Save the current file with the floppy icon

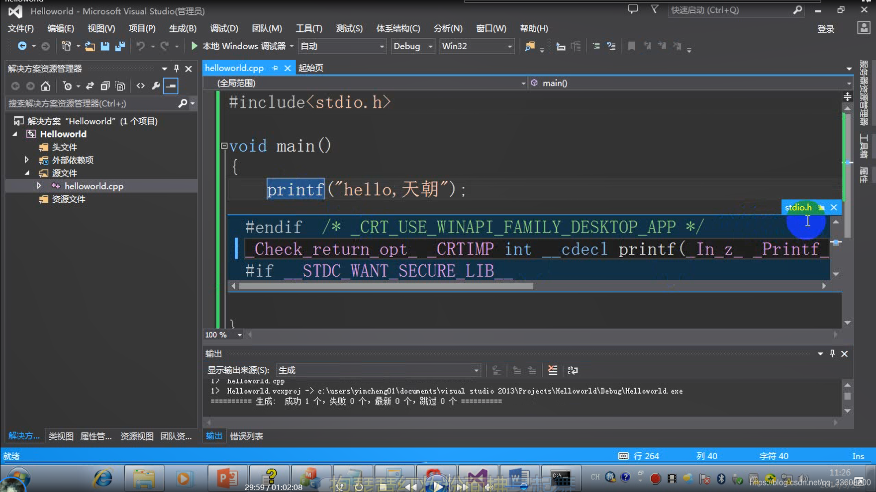click(x=105, y=46)
